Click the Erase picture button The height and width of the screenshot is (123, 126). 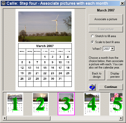(x=106, y=29)
